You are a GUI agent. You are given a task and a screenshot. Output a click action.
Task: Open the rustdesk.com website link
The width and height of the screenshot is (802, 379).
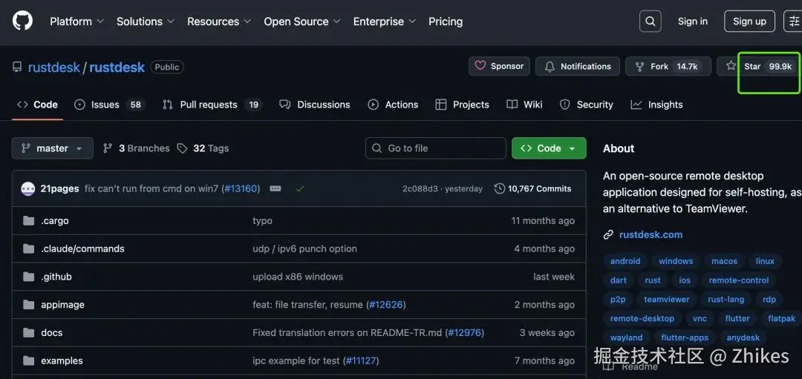[651, 234]
